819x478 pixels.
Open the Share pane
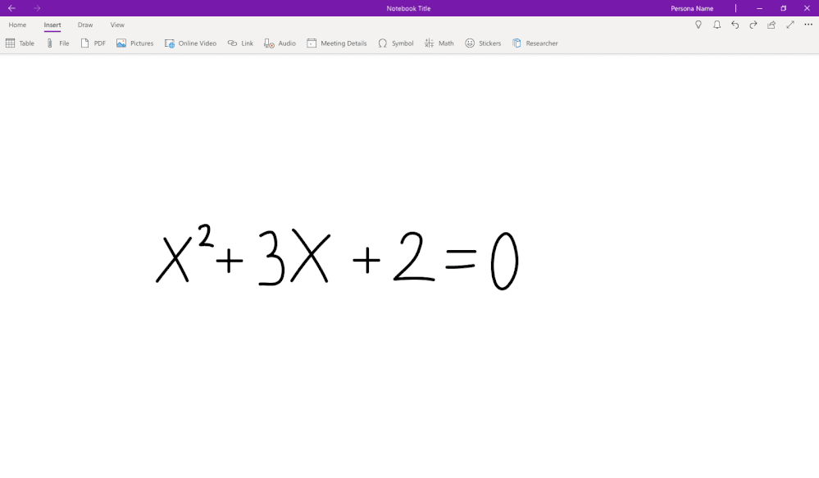pos(771,25)
